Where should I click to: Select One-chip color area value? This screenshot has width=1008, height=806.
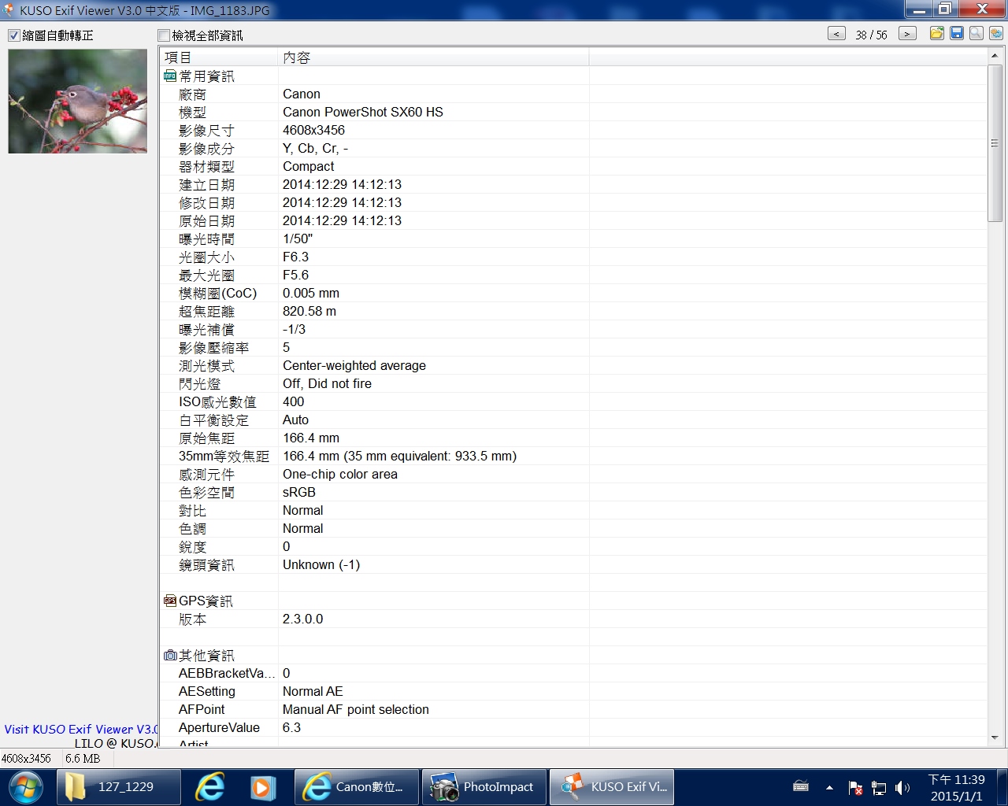pos(340,474)
